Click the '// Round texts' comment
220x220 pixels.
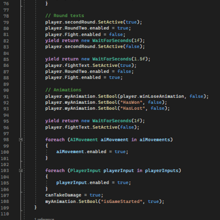tap(65, 16)
